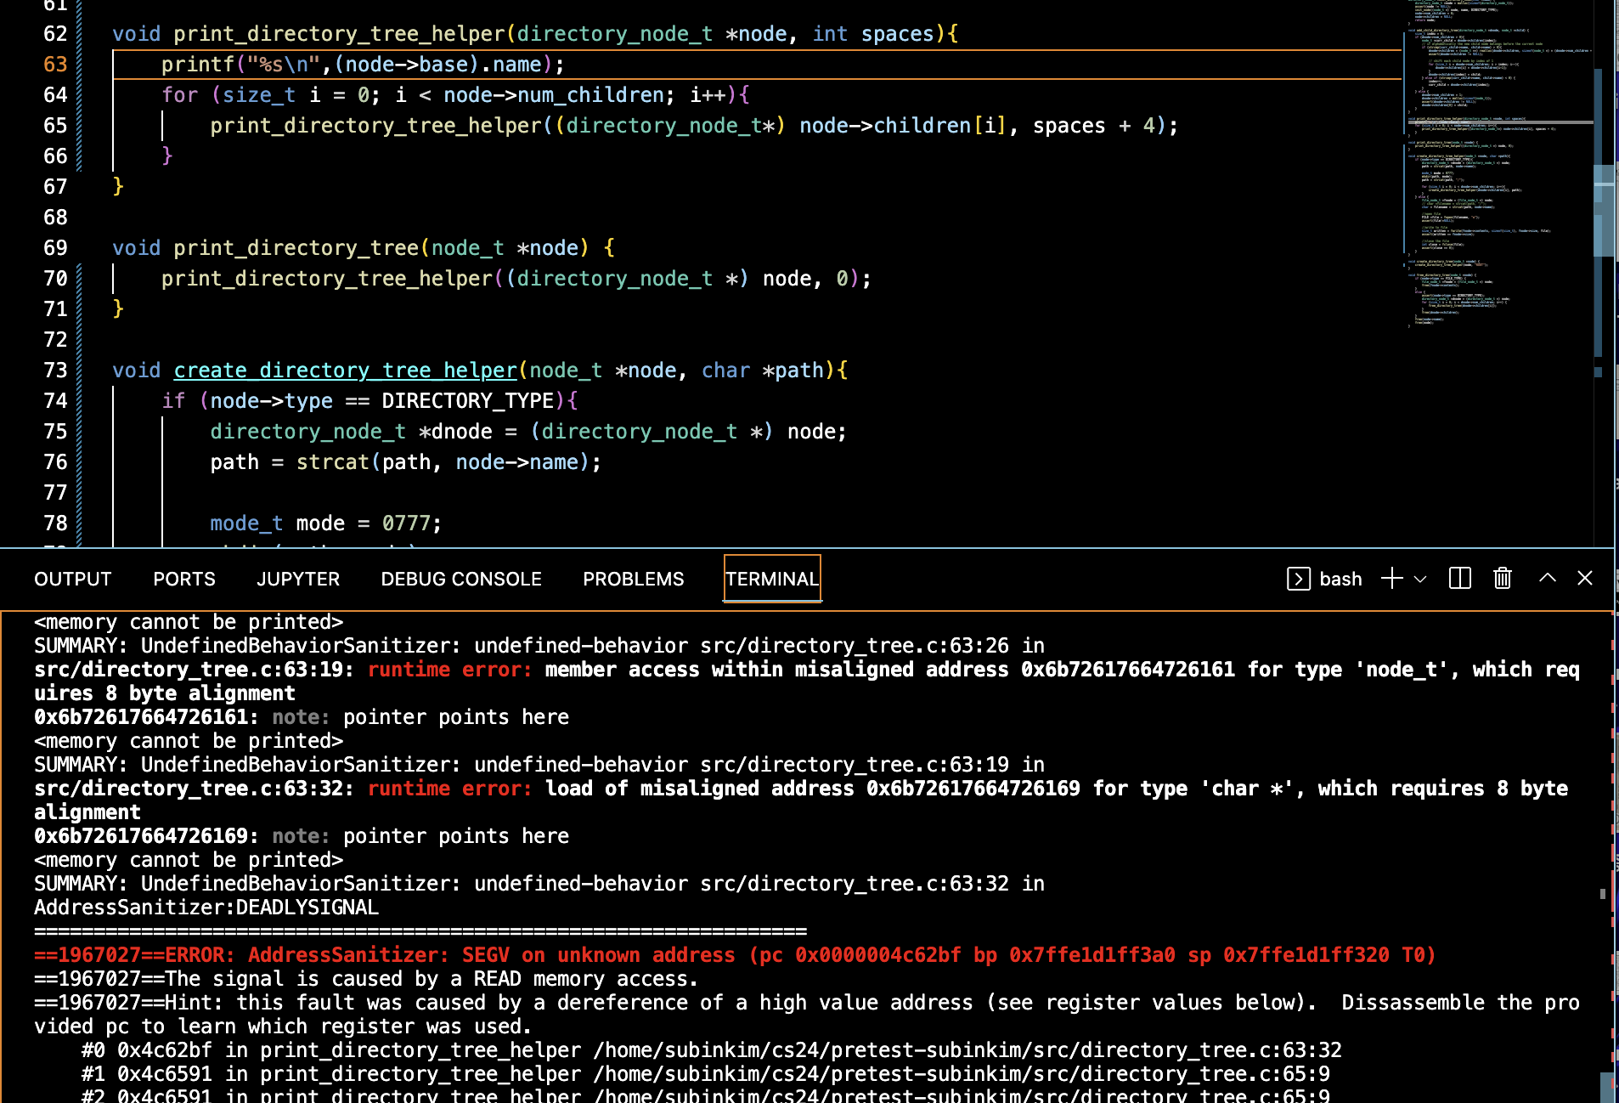Click line number 63 in gutter
The height and width of the screenshot is (1103, 1619).
click(x=55, y=65)
